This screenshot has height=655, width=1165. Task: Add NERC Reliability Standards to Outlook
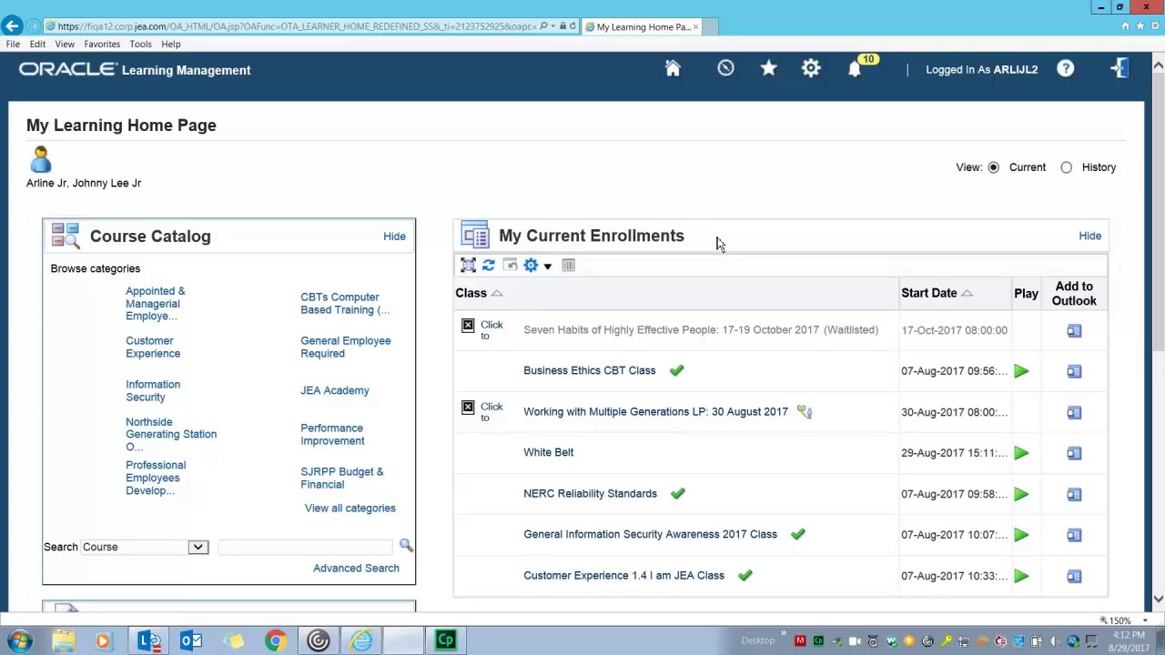1074,494
